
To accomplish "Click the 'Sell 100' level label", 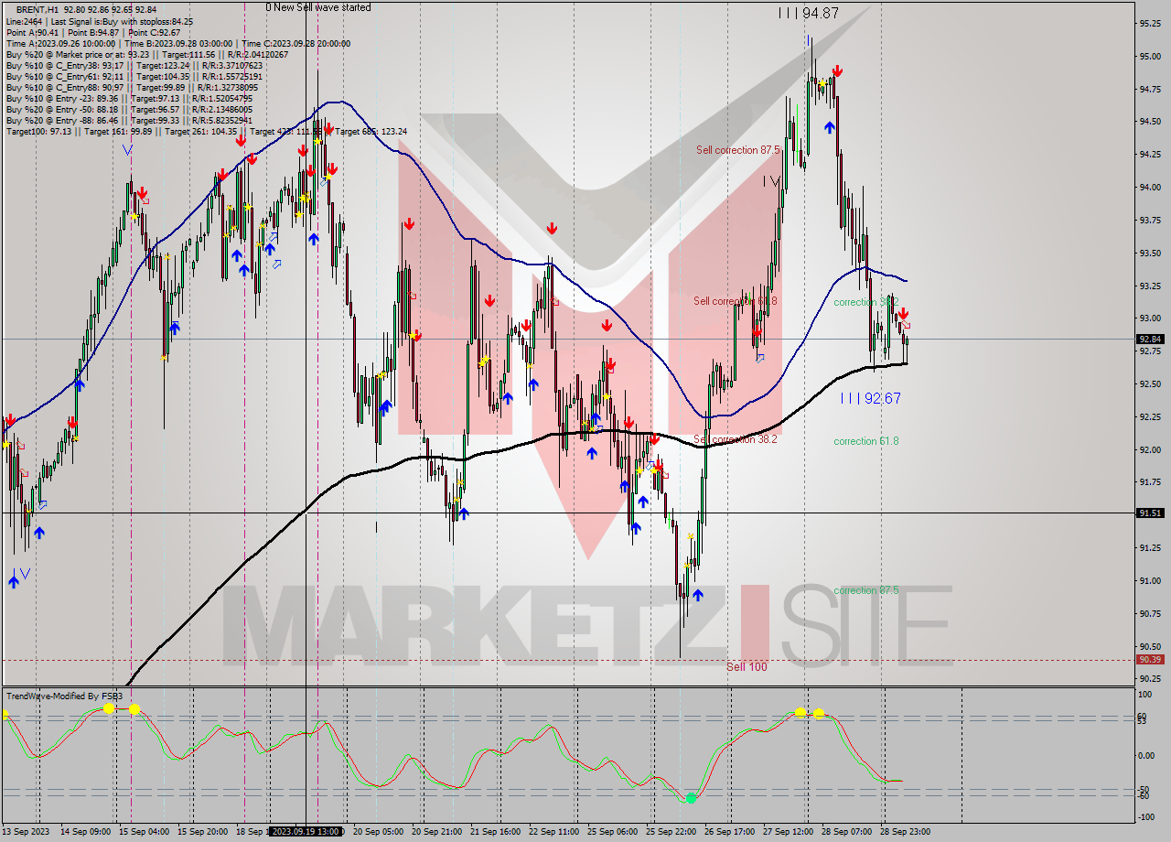I will (x=747, y=666).
